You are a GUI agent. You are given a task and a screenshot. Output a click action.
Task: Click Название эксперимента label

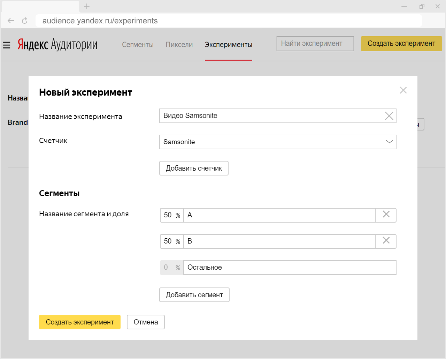click(x=80, y=117)
